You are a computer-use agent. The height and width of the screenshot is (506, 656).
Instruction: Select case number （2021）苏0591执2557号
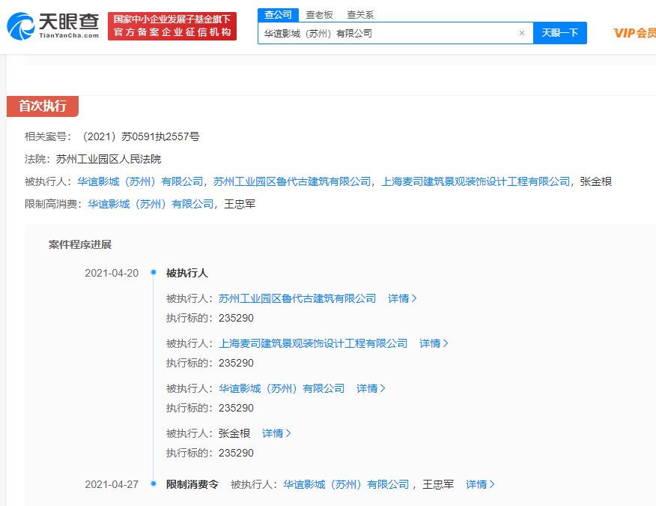139,136
